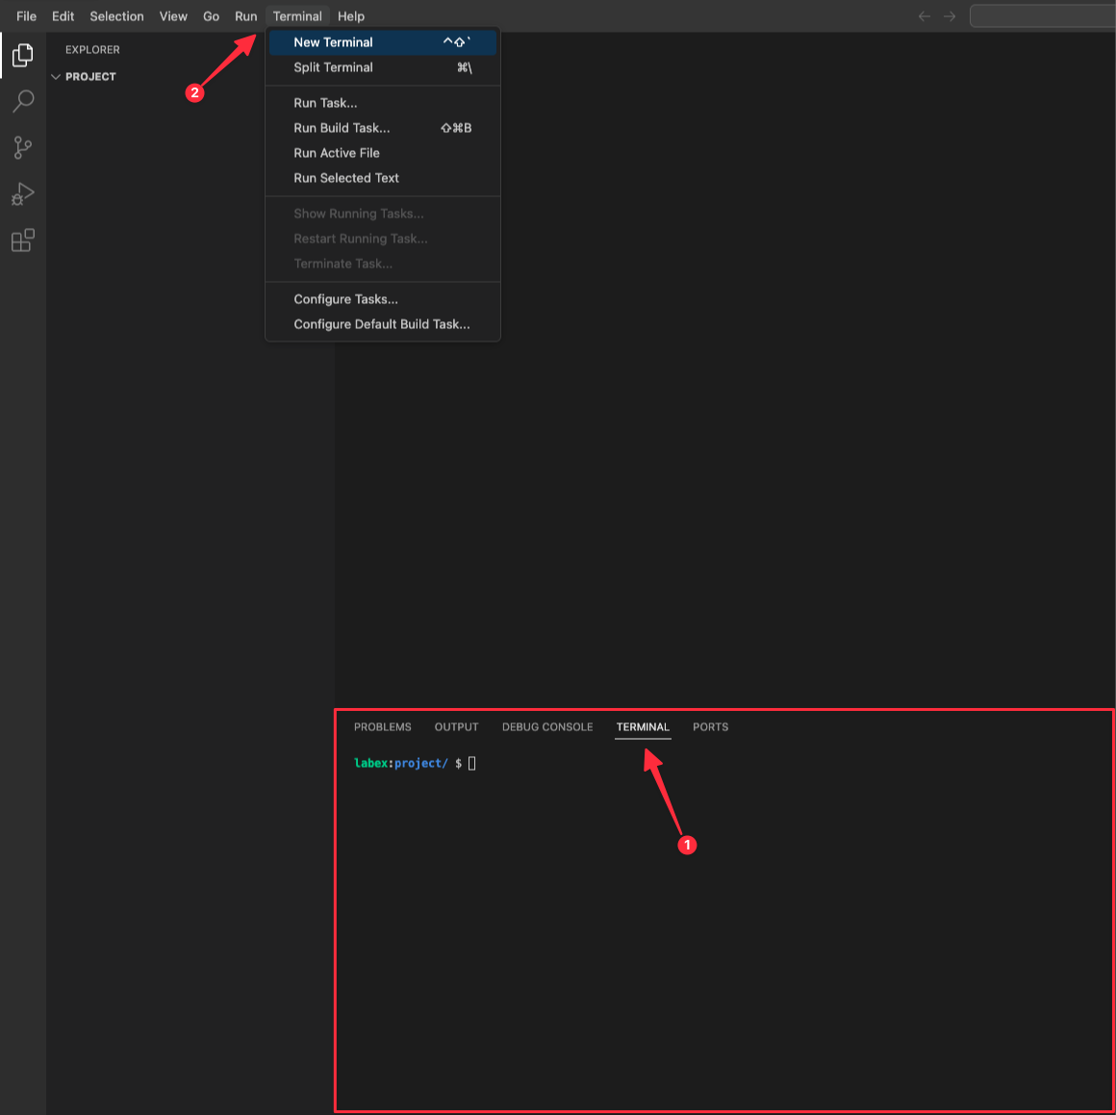Open the Selection menu
Screen dimensions: 1116x1115
click(x=116, y=16)
